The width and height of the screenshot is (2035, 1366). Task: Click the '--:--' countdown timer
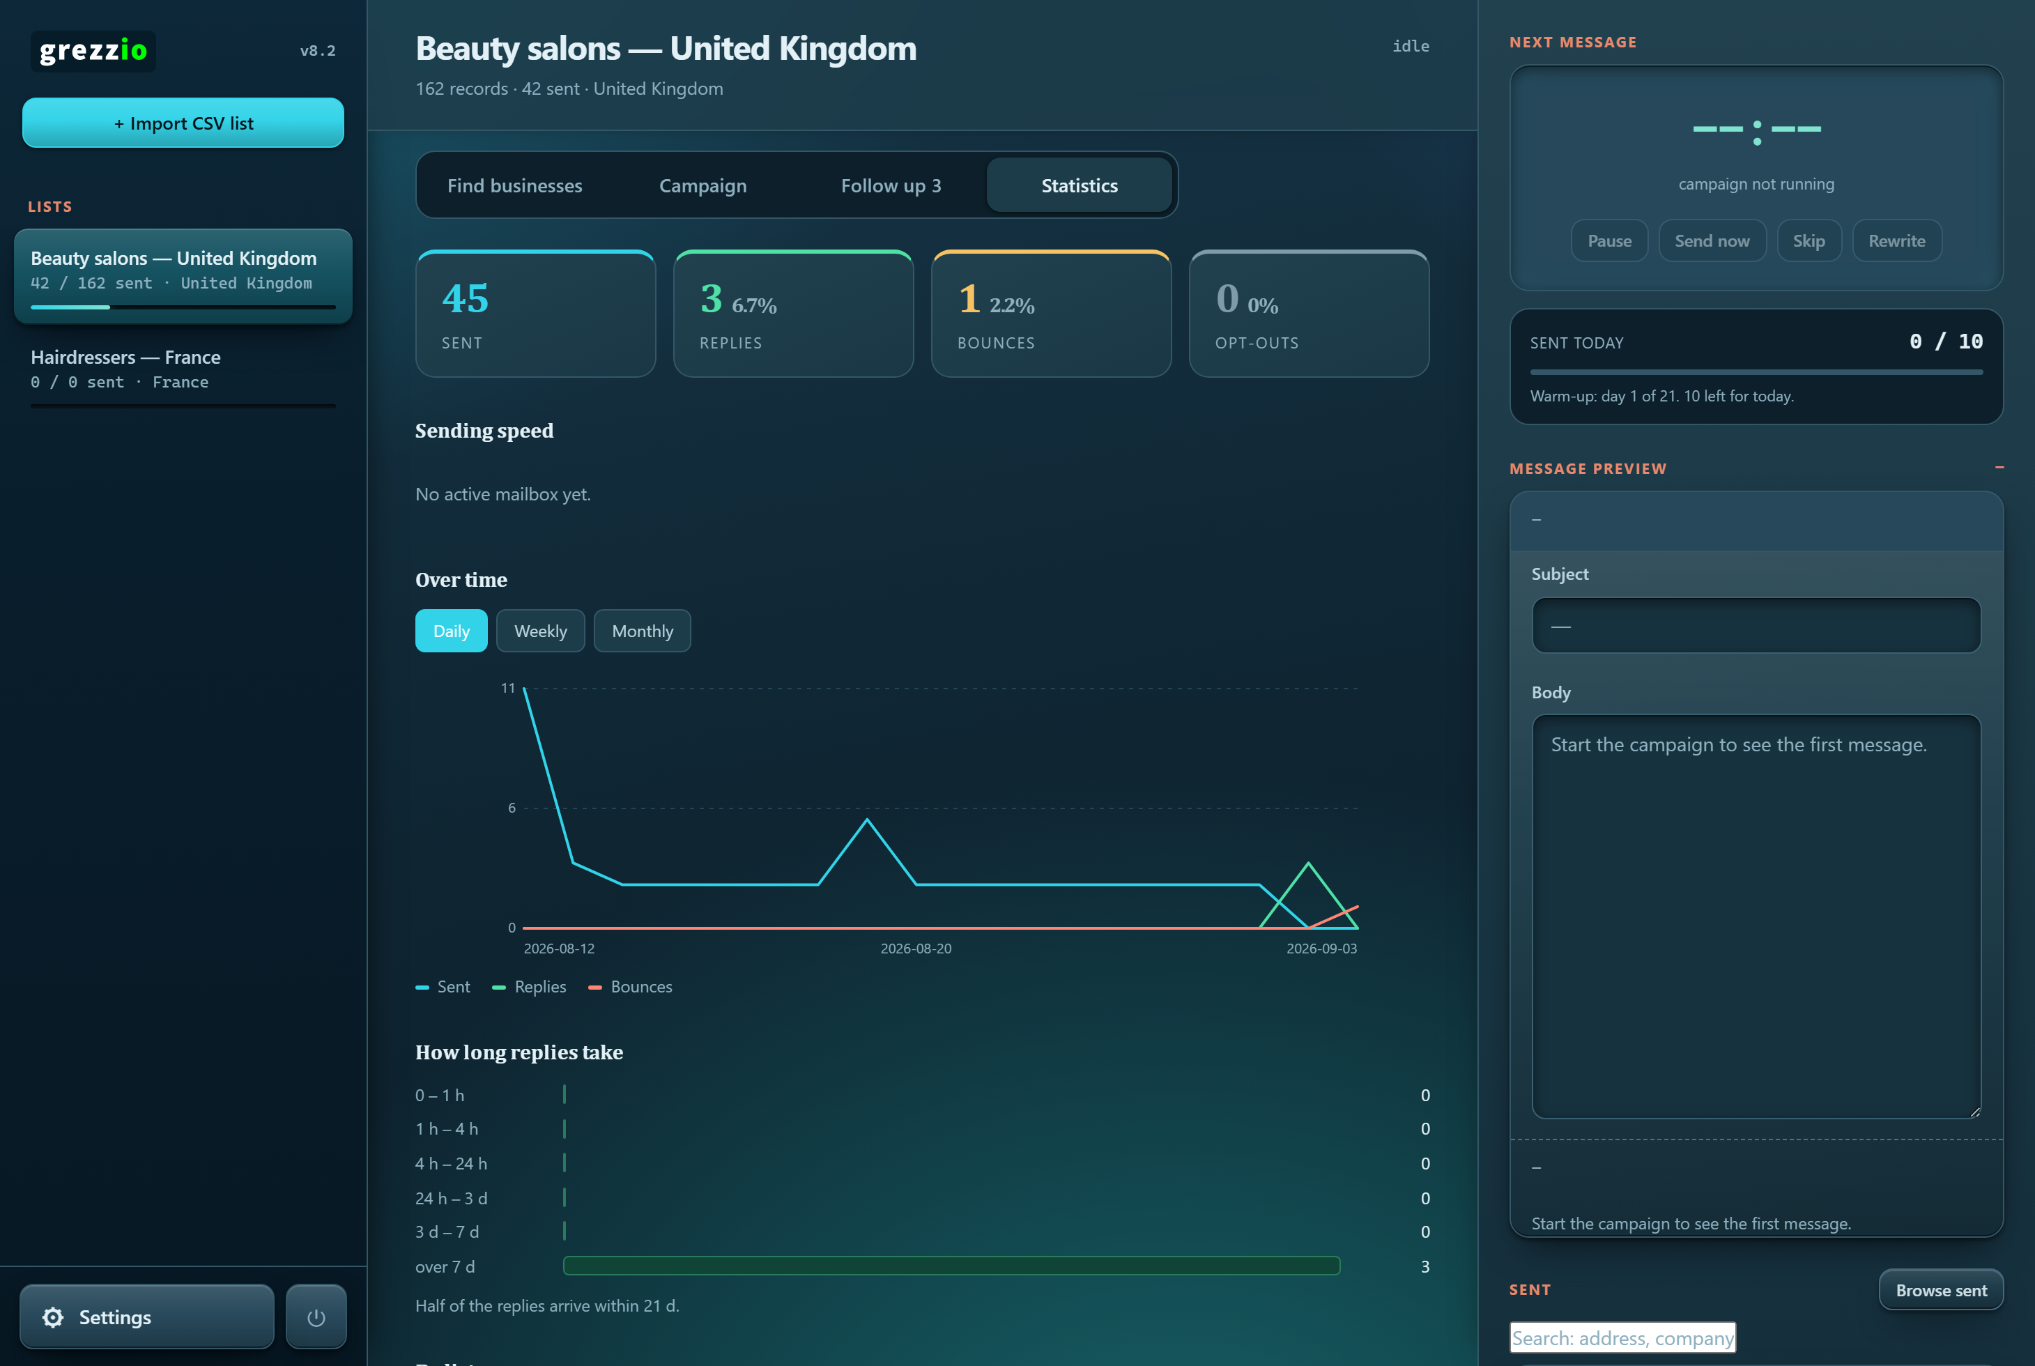[x=1756, y=131]
